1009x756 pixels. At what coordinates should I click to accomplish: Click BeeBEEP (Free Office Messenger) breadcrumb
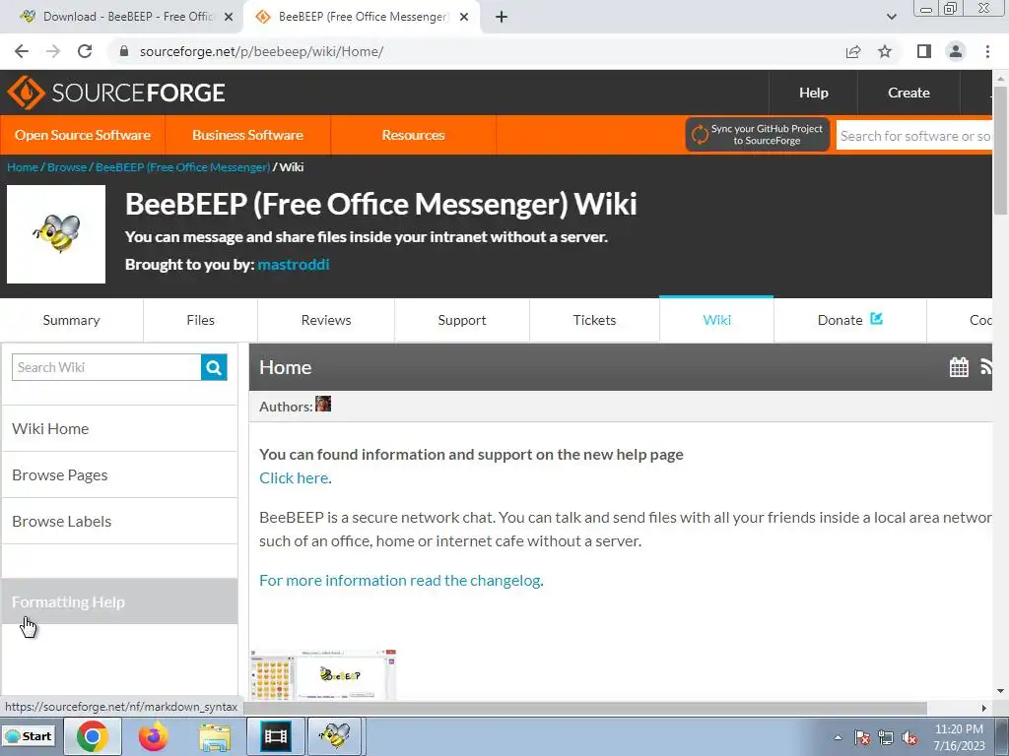pyautogui.click(x=182, y=167)
